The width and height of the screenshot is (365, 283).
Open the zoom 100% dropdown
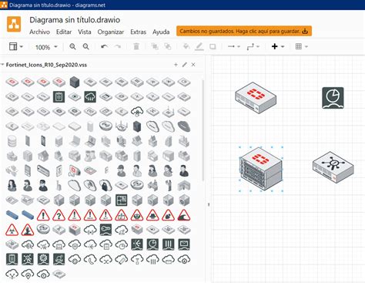click(46, 47)
